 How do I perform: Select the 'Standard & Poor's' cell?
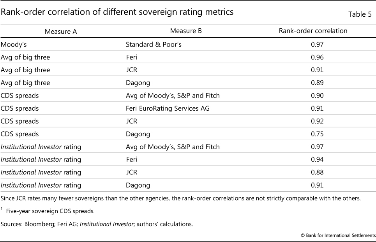[154, 44]
